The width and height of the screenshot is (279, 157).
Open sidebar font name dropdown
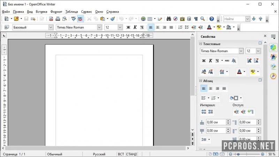coord(241,51)
